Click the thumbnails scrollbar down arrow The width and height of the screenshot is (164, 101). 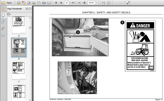point(30,100)
